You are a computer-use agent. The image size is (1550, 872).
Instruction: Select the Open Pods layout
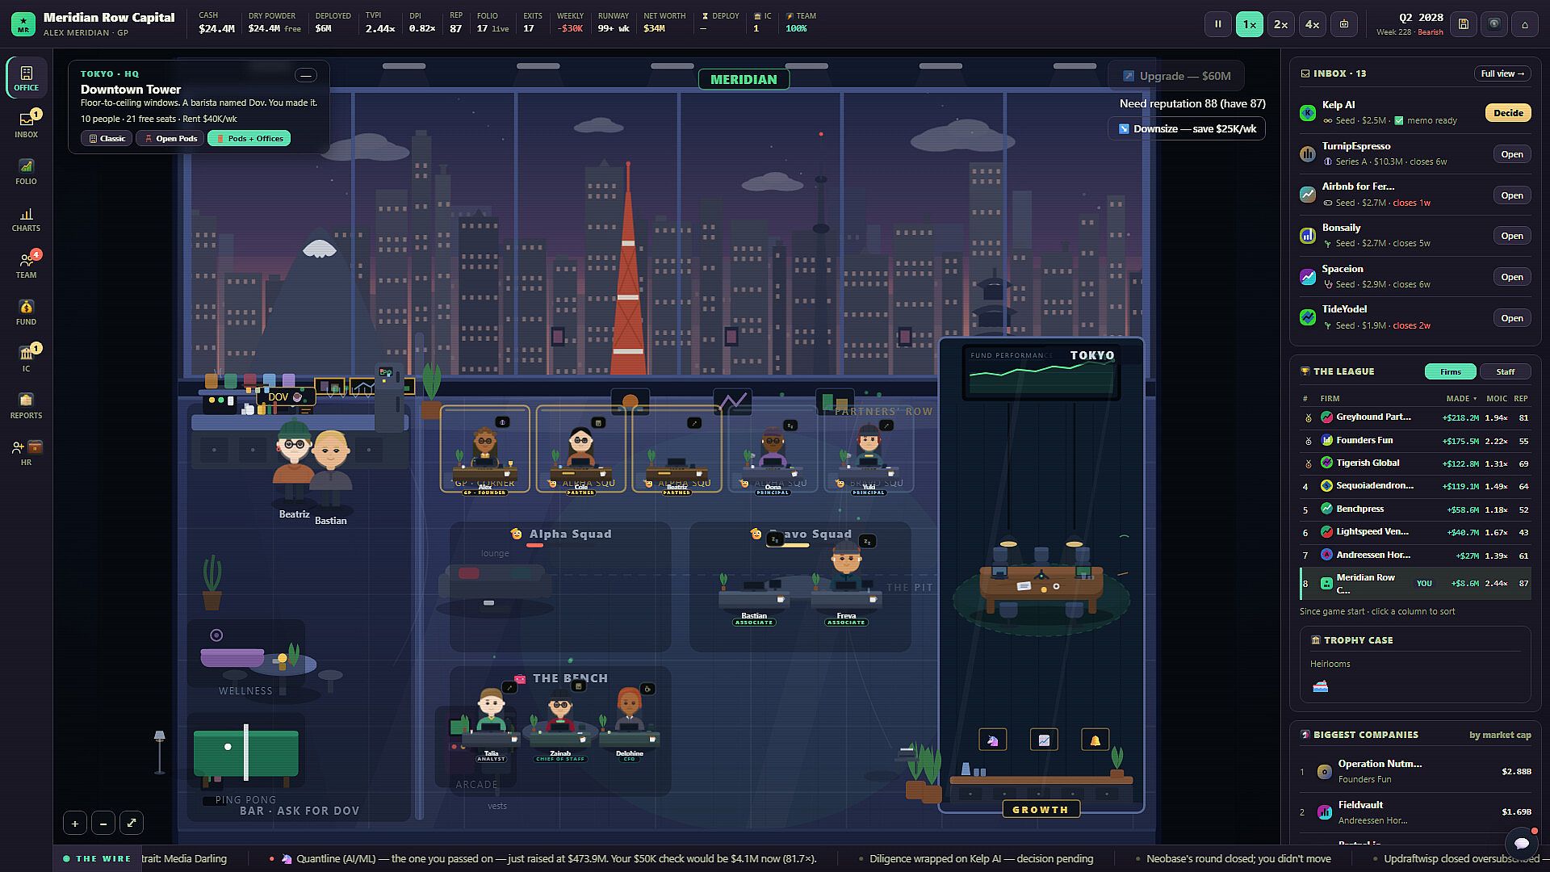[170, 138]
